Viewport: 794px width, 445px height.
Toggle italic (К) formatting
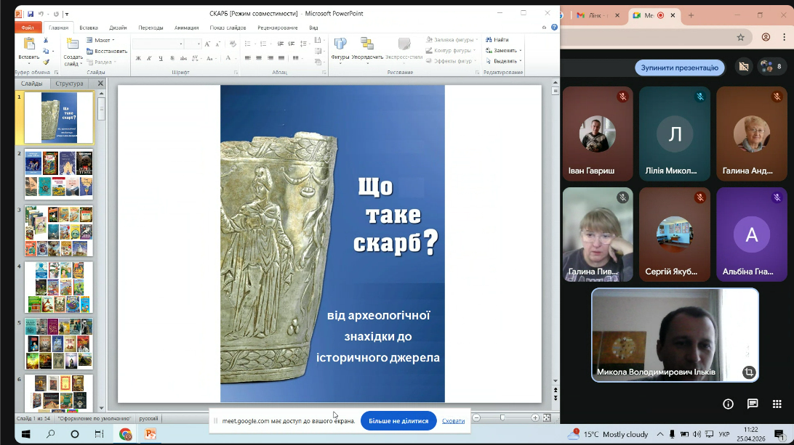click(x=149, y=58)
